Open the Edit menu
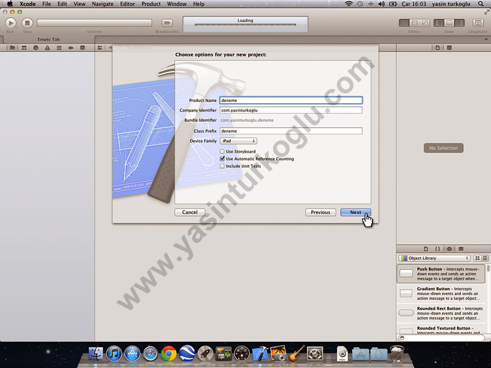The image size is (491, 368). 63,4
